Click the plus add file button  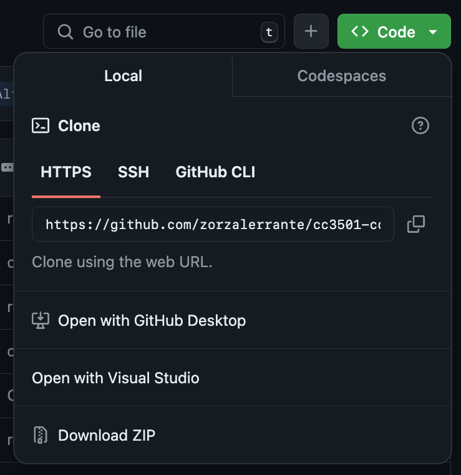pos(311,32)
